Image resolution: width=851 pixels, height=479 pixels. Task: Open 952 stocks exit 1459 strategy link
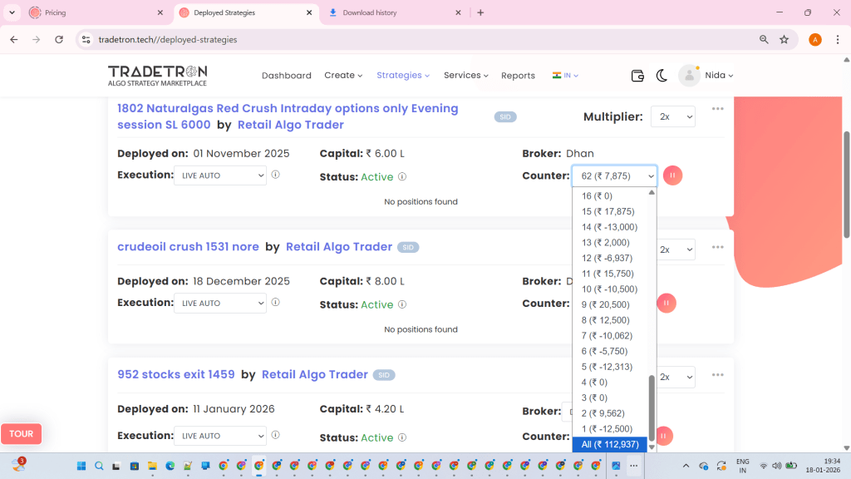click(176, 374)
